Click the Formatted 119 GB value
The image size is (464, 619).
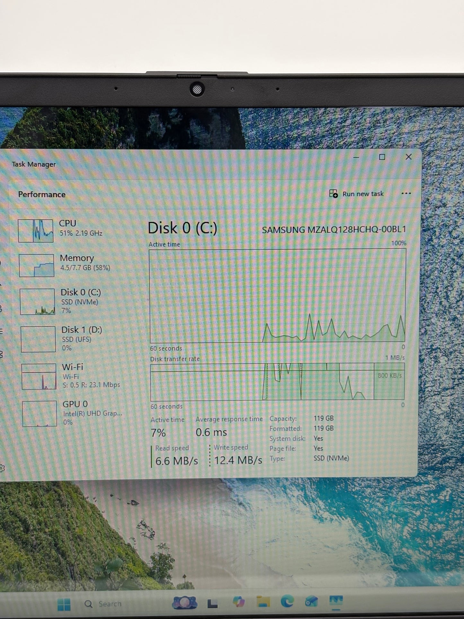324,428
